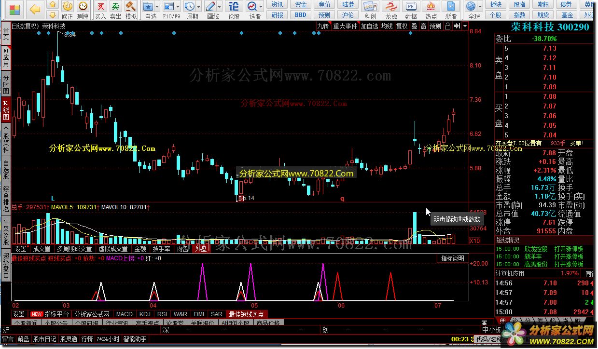Expand the 全球 globe dropdown arrow
Image resolution: width=598 pixels, height=349 pixels.
point(480,7)
